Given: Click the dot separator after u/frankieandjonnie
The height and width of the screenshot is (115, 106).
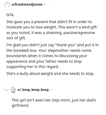Looking at the screenshot, I should [44, 5].
